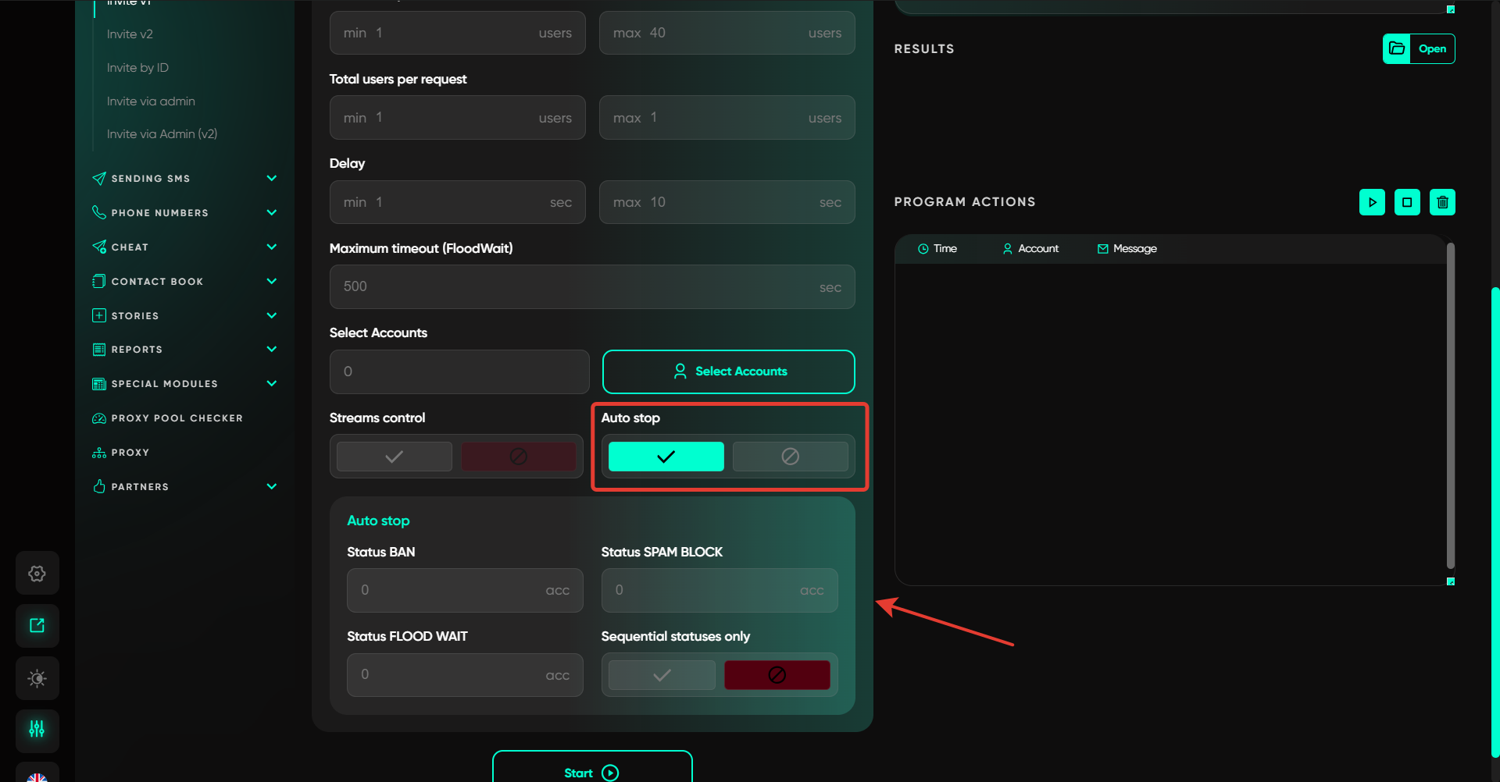Select Invite by ID in sidebar
The width and height of the screenshot is (1500, 782).
pos(137,68)
